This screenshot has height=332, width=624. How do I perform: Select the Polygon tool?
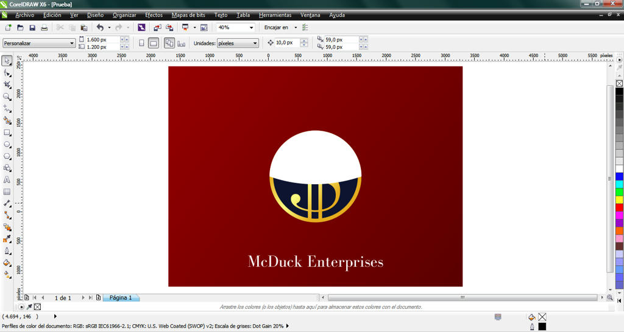[x=7, y=156]
